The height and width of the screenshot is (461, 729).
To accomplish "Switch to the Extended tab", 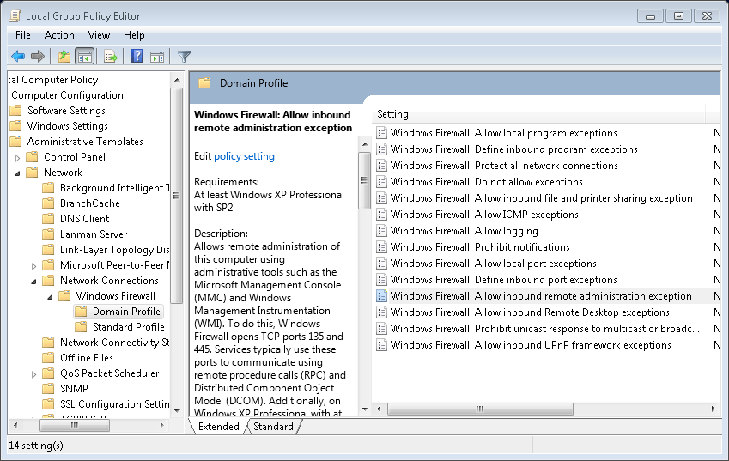I will click(218, 427).
